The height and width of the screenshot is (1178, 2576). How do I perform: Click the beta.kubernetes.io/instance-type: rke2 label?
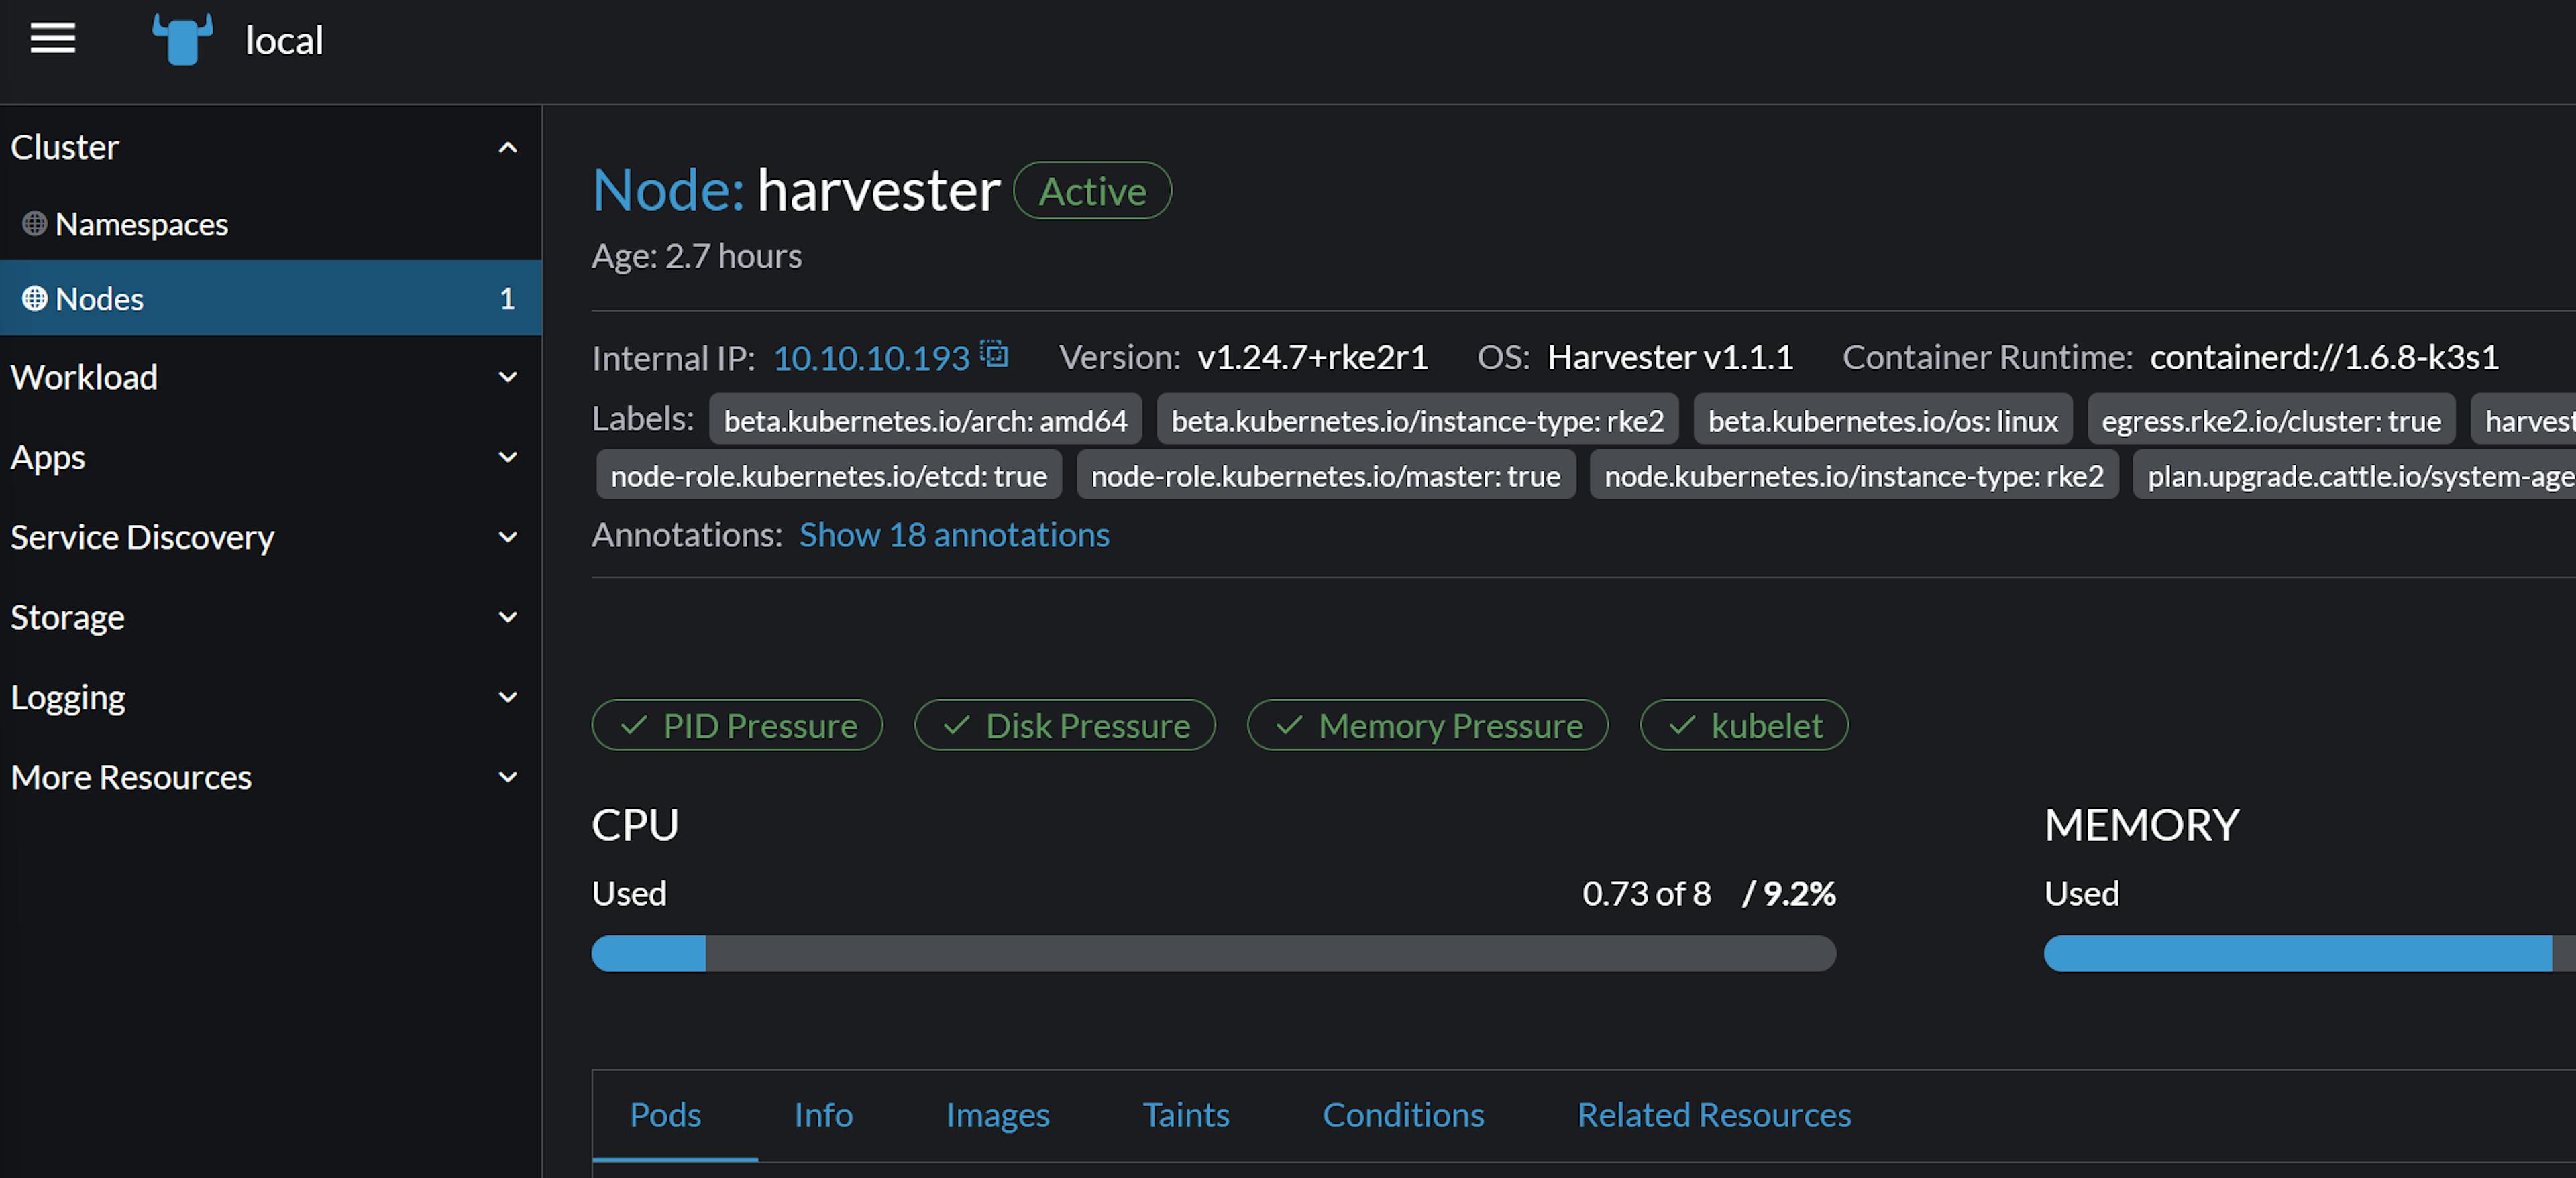1417,420
